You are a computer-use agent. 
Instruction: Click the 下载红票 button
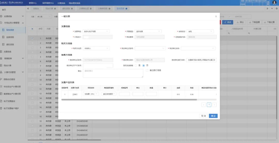point(269,22)
